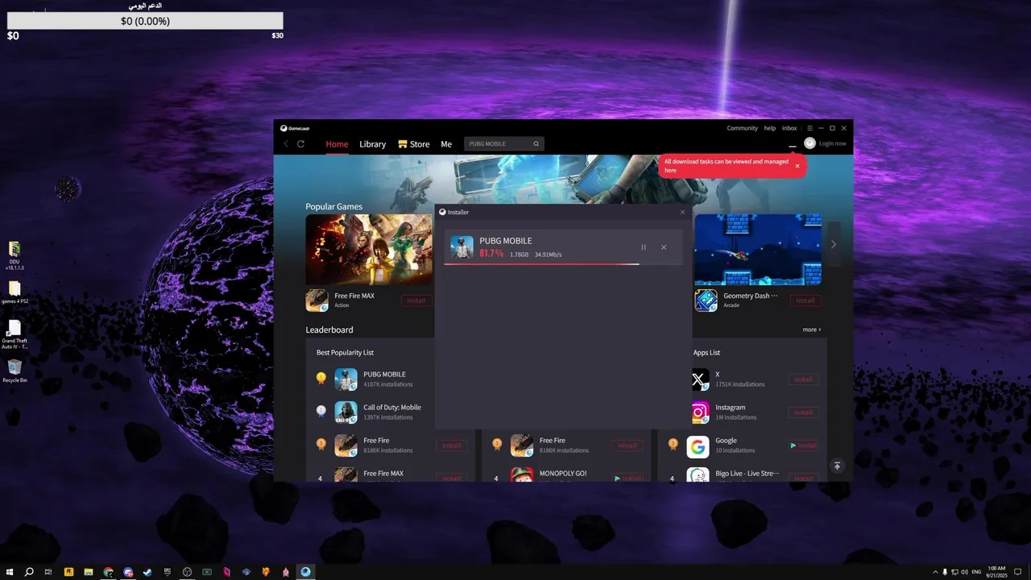Cancel the PUBG MOBILE download with X
Image resolution: width=1031 pixels, height=580 pixels.
664,247
